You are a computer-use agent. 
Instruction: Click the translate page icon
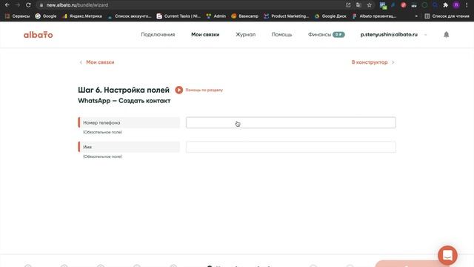coord(358,5)
